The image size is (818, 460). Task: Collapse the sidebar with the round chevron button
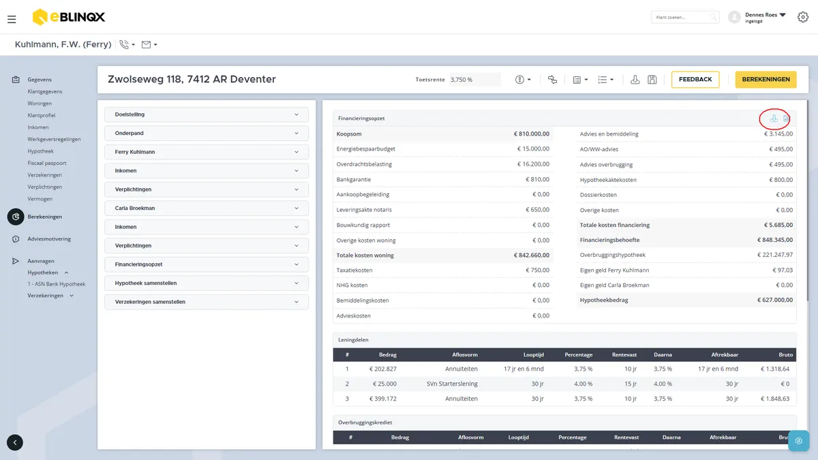pyautogui.click(x=15, y=442)
